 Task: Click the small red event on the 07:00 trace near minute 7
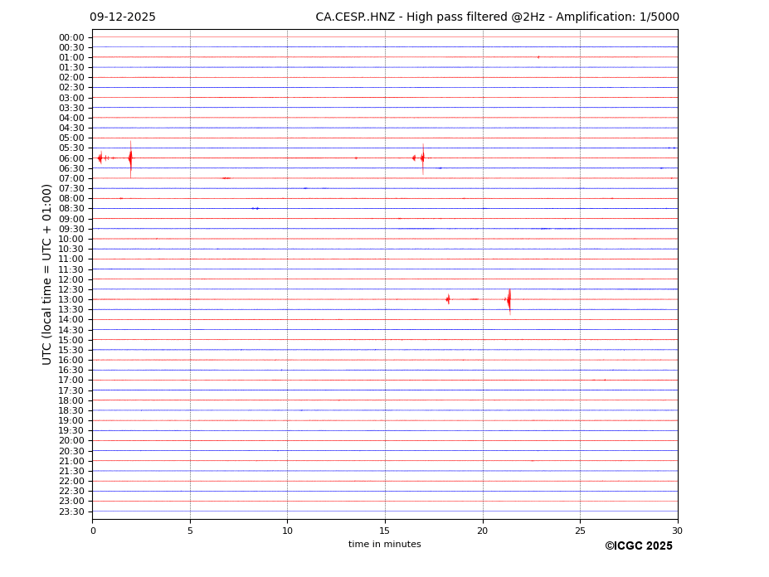point(226,178)
